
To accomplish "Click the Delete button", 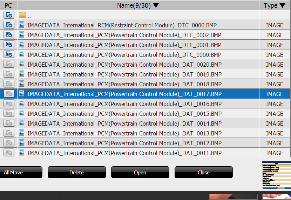I will (x=77, y=172).
